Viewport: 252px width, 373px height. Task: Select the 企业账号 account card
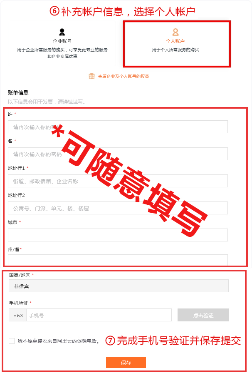[62, 44]
